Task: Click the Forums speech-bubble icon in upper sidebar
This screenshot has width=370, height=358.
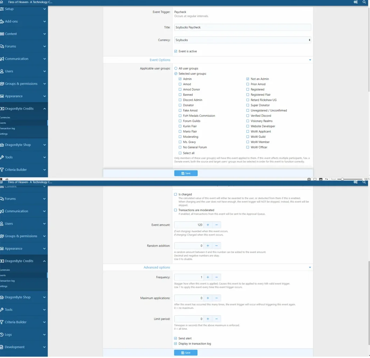Action: (2, 46)
